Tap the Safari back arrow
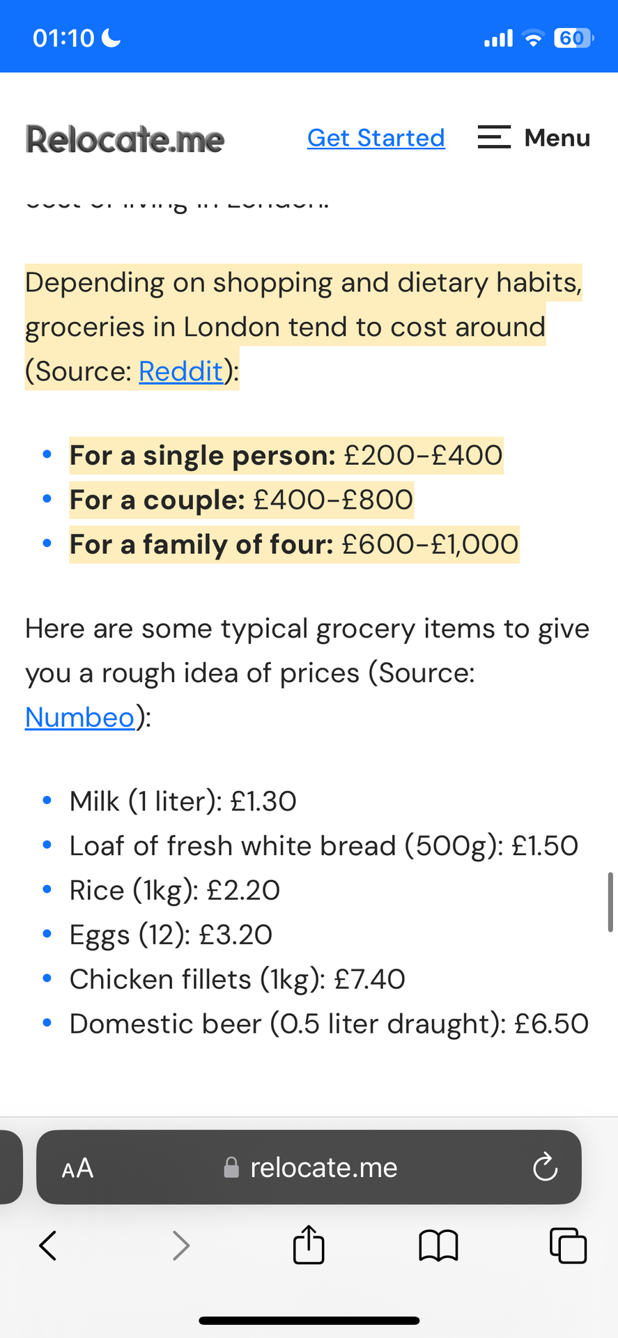 (47, 1245)
